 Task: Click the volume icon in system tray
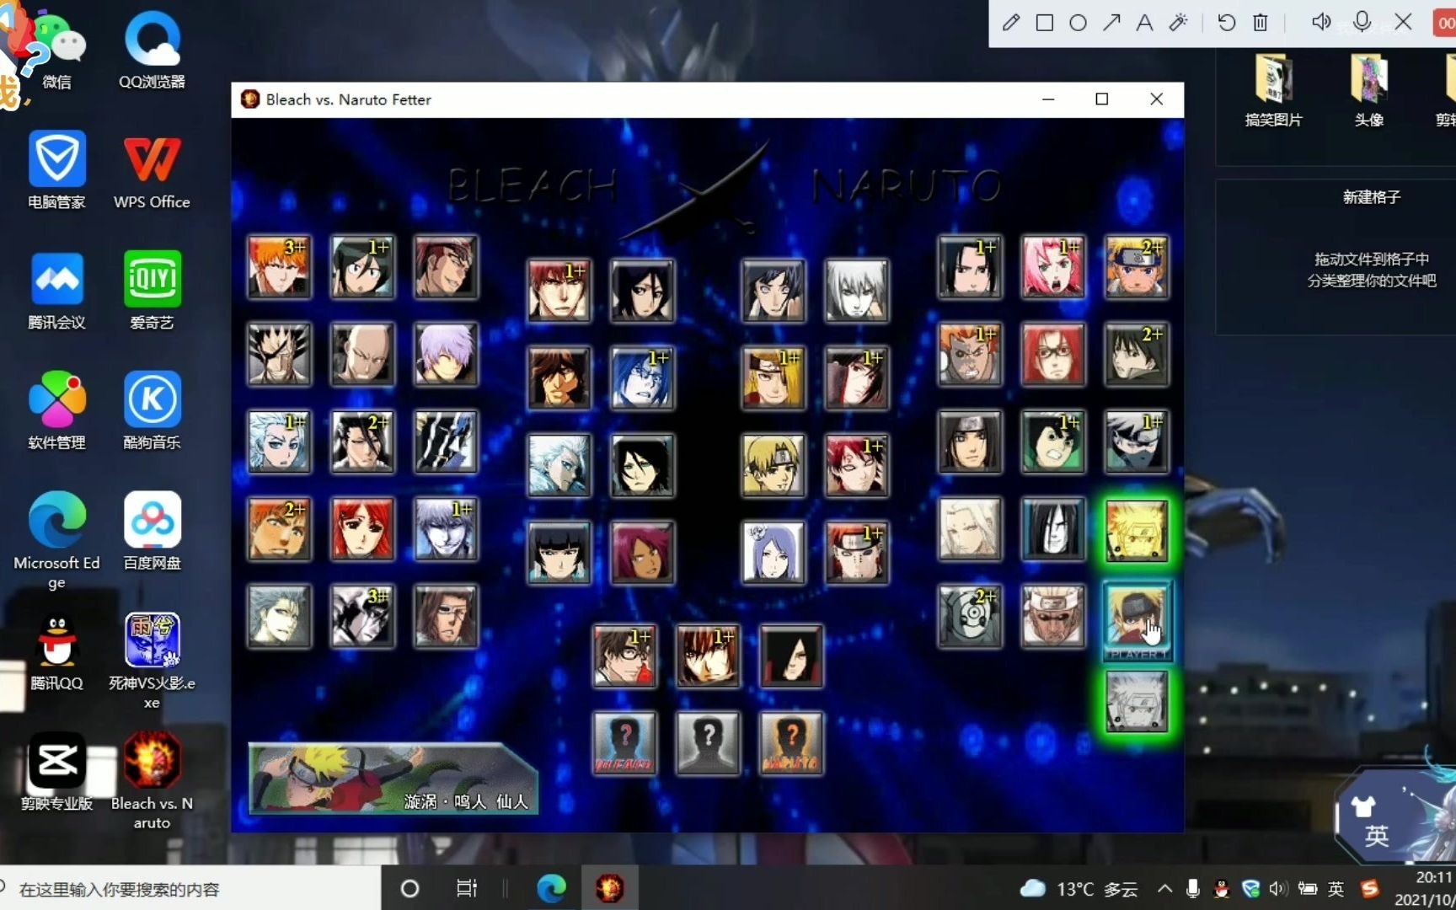[x=1278, y=889]
